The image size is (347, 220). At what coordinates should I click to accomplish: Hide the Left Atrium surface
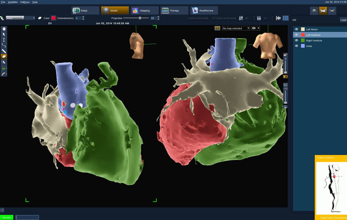click(x=297, y=29)
